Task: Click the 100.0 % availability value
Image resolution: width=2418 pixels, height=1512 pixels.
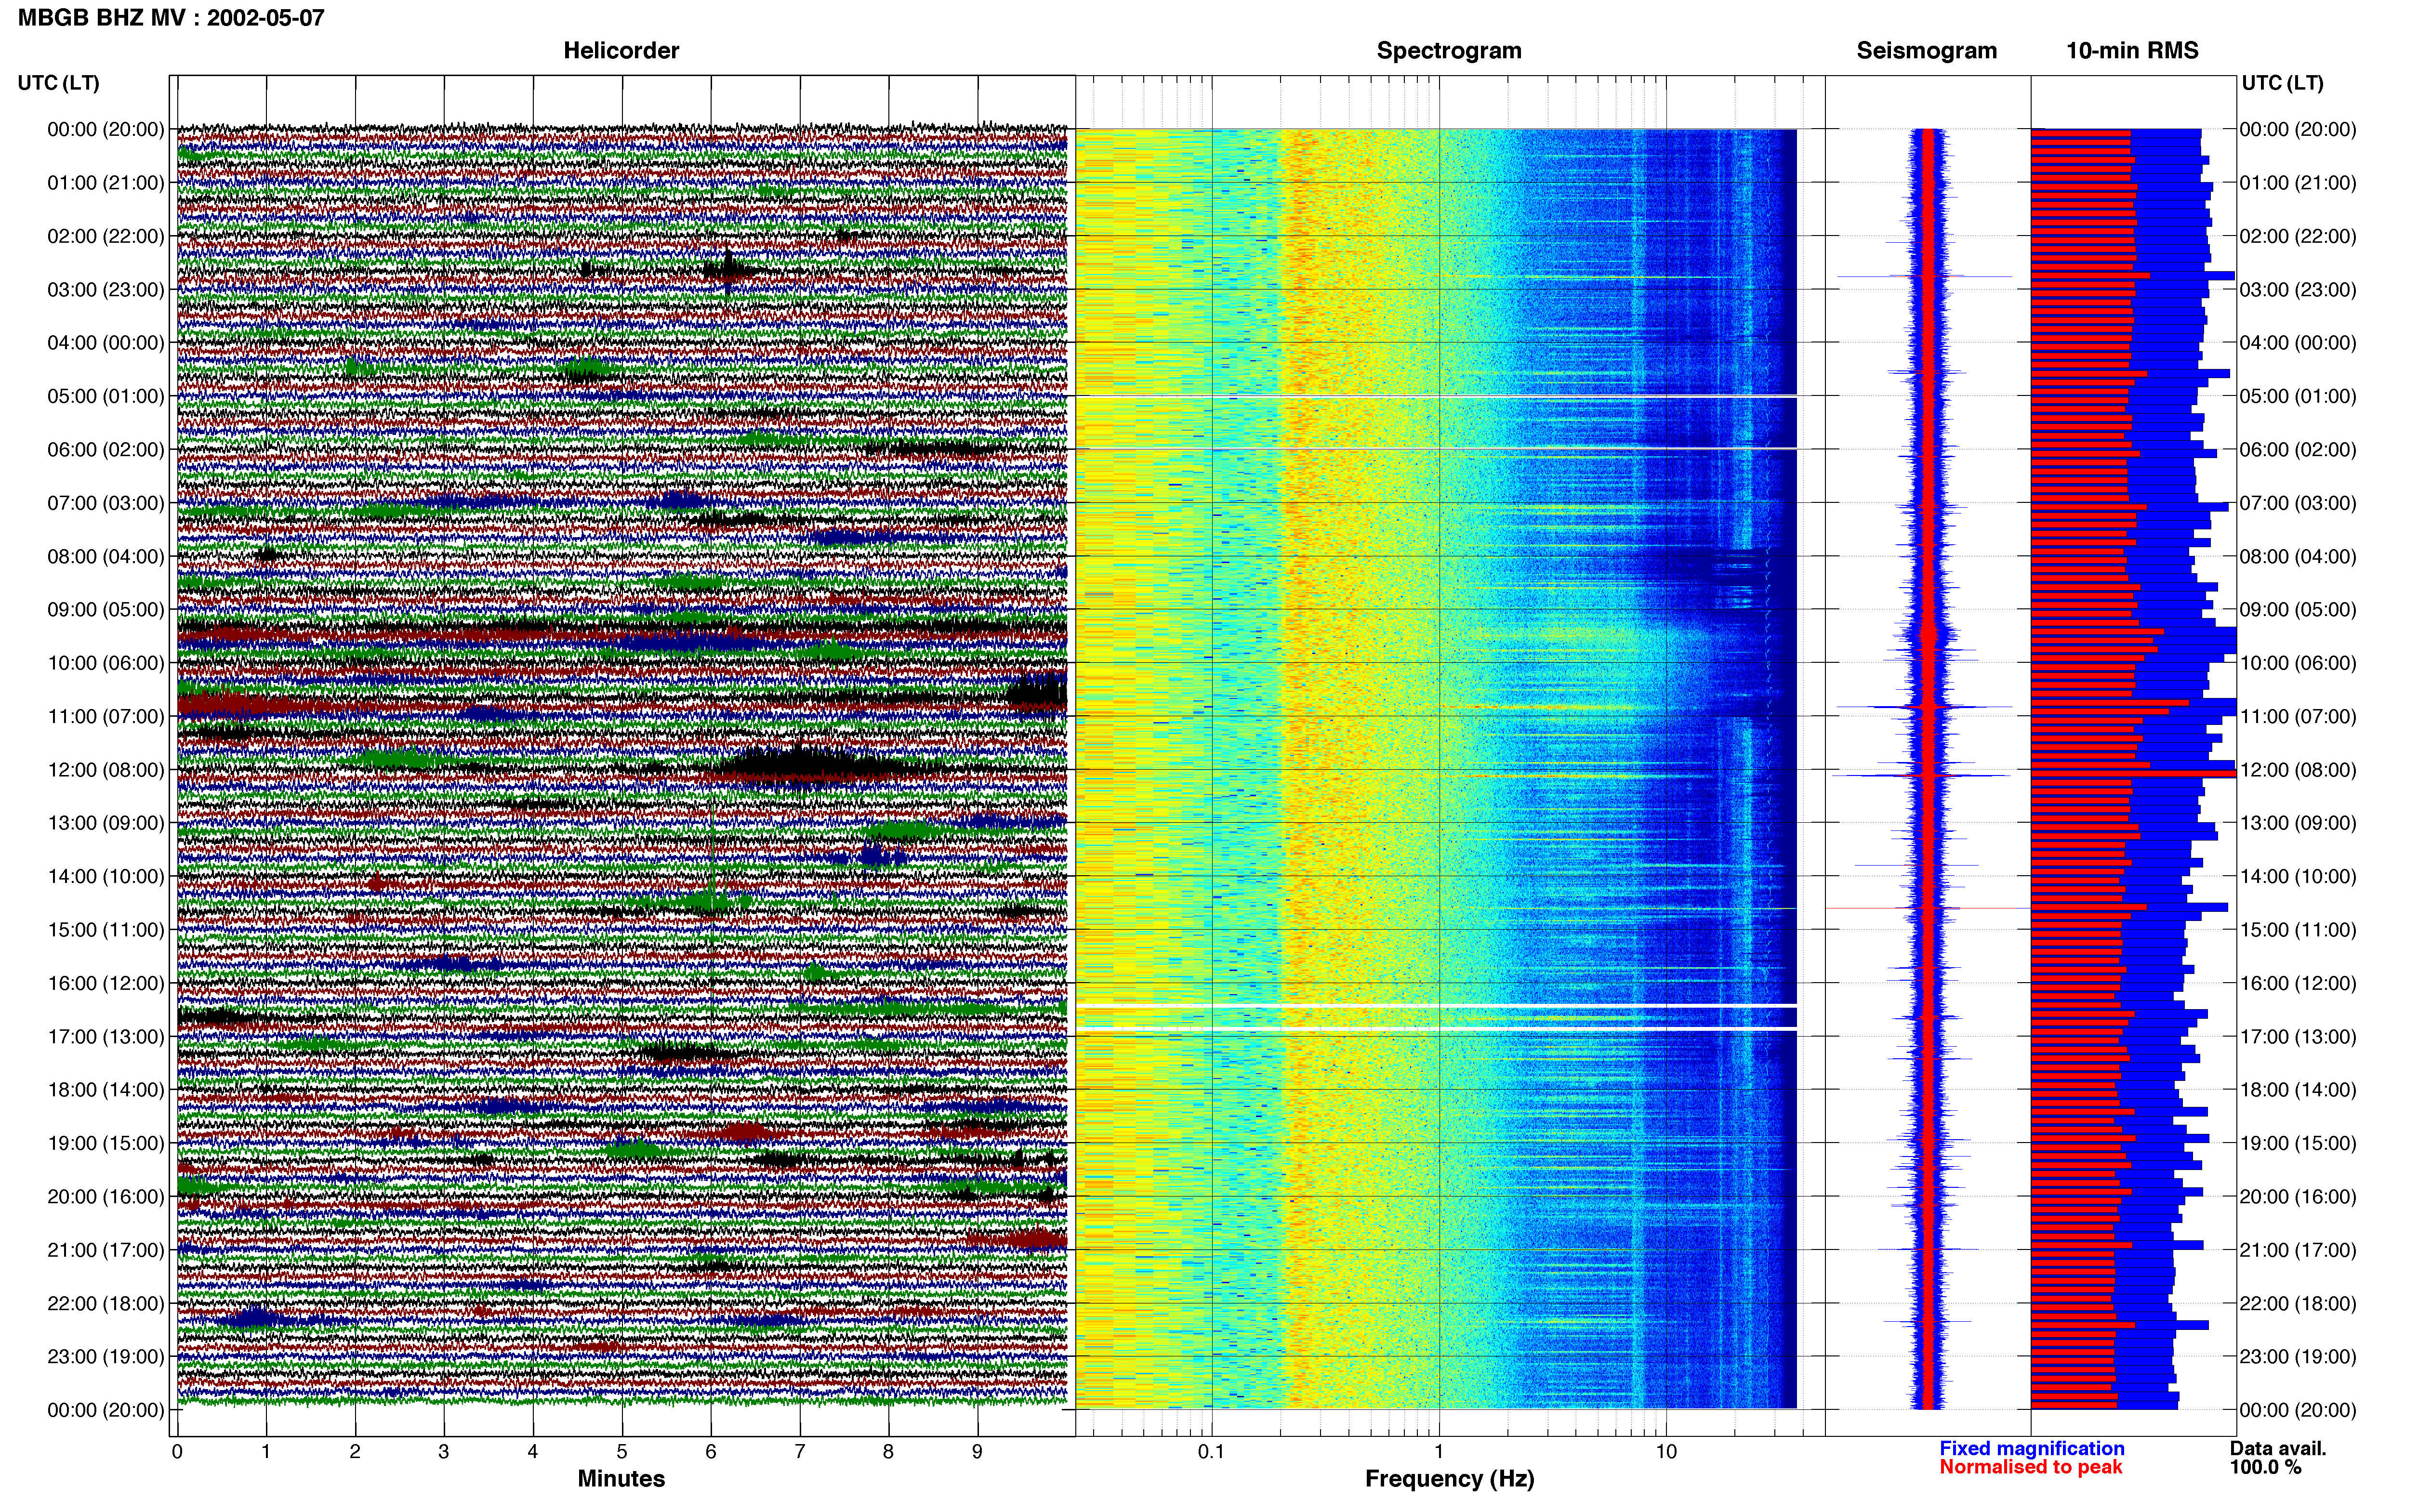Action: [x=2265, y=1467]
